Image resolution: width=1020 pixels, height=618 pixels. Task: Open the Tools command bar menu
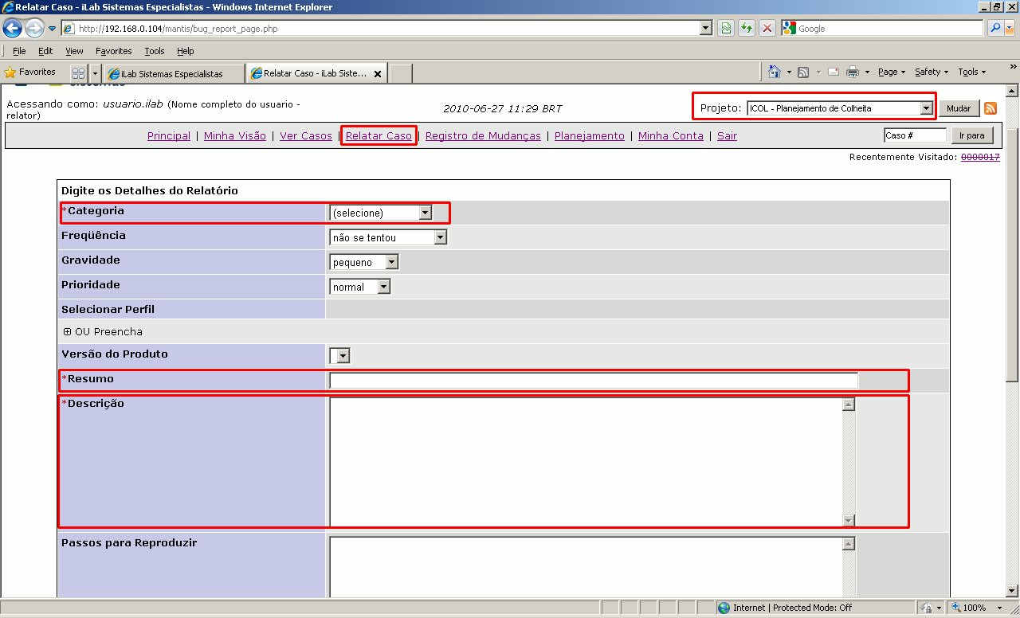pos(971,72)
